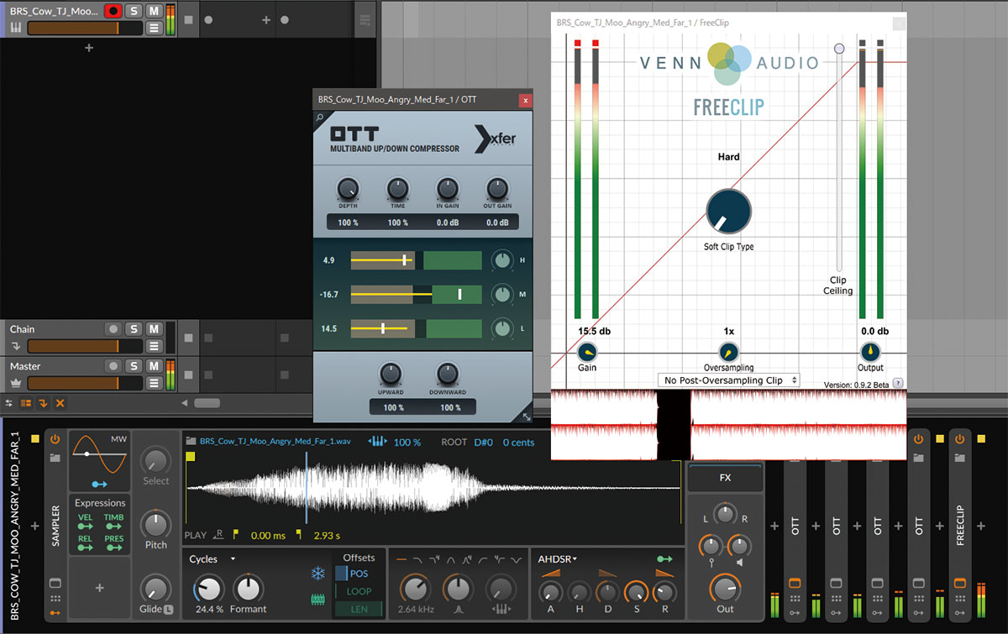Click the double-arrow icon in mixer footer

(10, 403)
